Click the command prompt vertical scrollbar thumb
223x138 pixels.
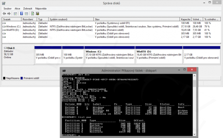tap(194, 83)
